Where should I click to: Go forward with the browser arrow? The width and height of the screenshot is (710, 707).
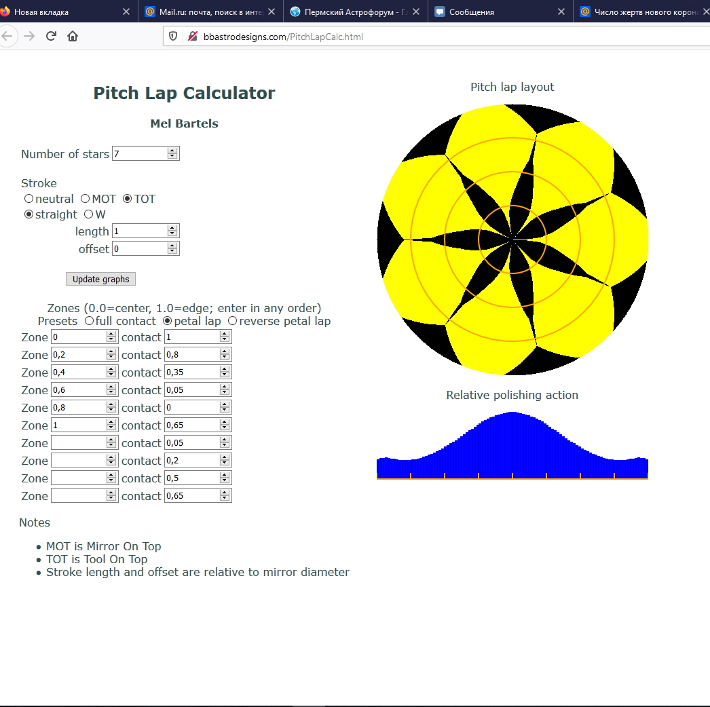[29, 37]
